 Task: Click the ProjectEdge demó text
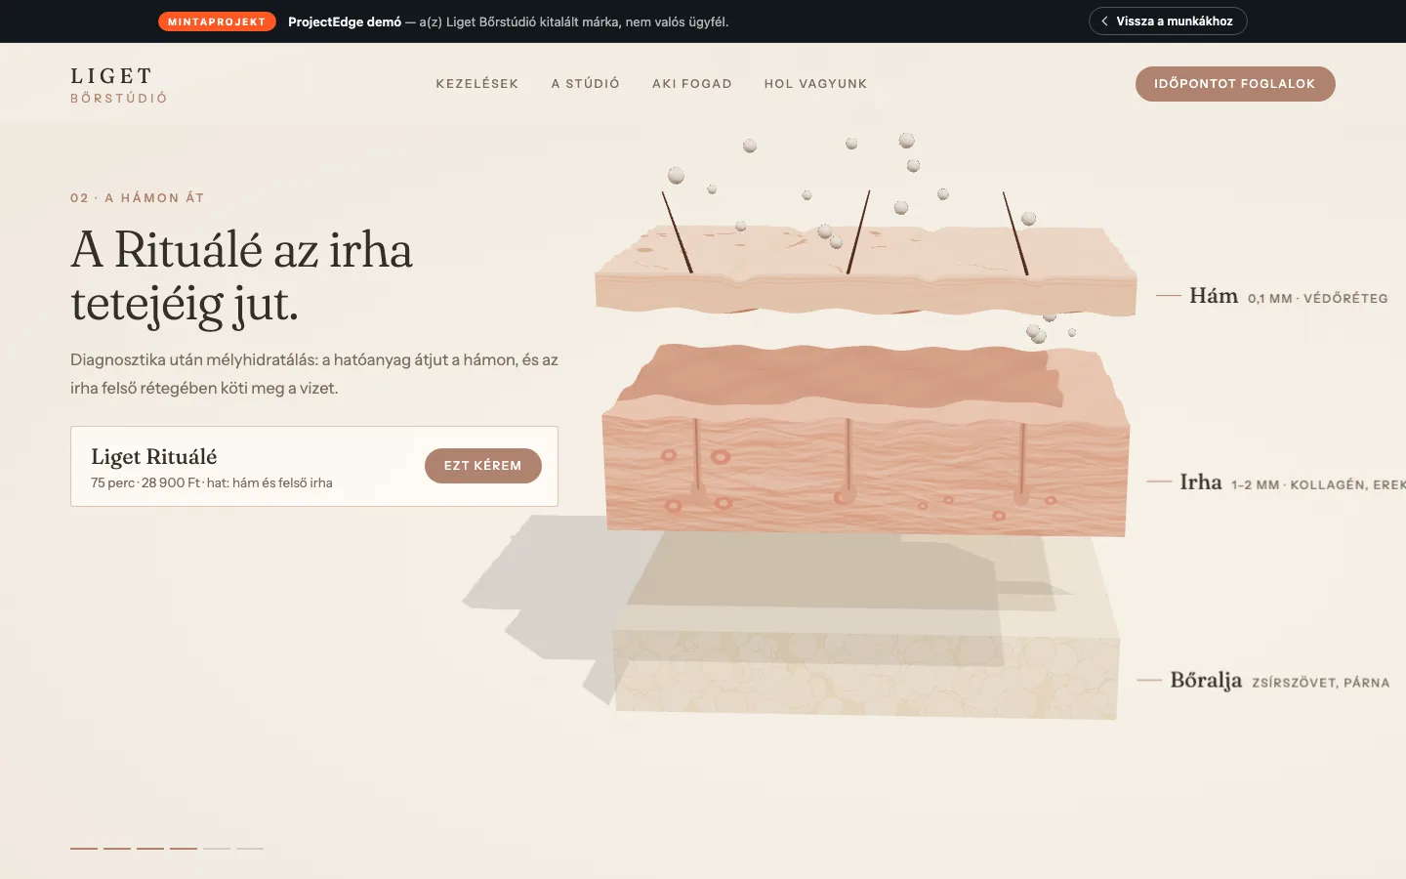coord(345,21)
